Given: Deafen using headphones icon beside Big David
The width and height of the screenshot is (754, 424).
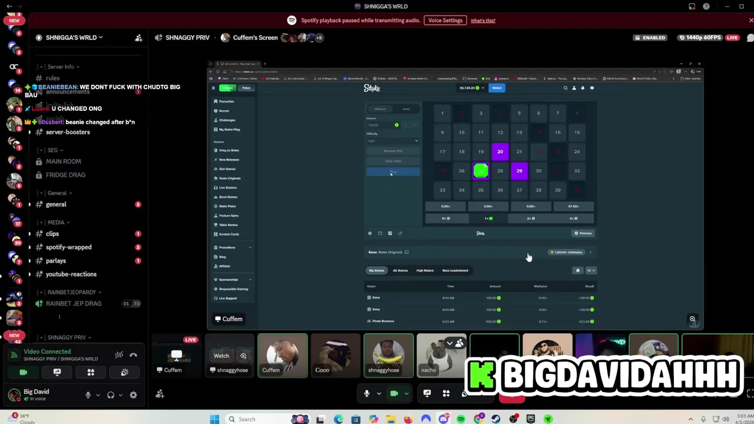Looking at the screenshot, I should tap(110, 395).
